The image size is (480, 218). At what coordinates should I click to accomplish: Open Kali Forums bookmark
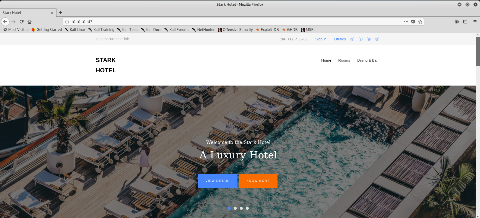pos(177,30)
